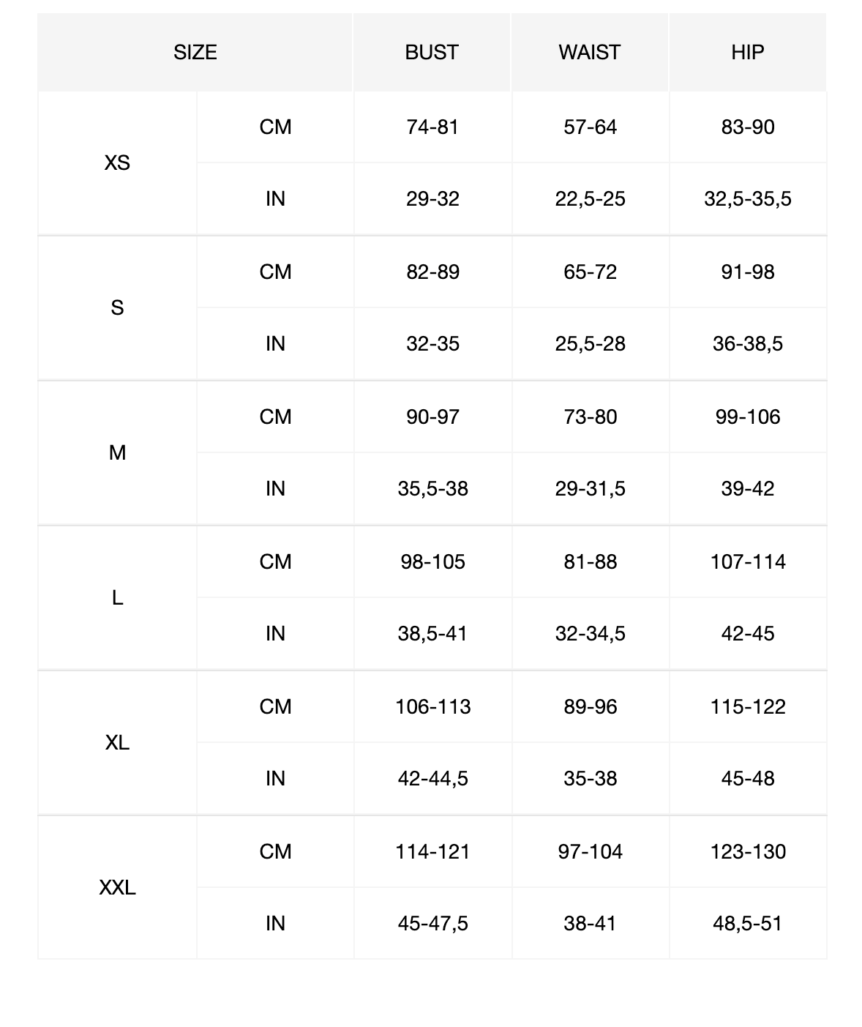Click the CM unit label for XL

pos(275,707)
